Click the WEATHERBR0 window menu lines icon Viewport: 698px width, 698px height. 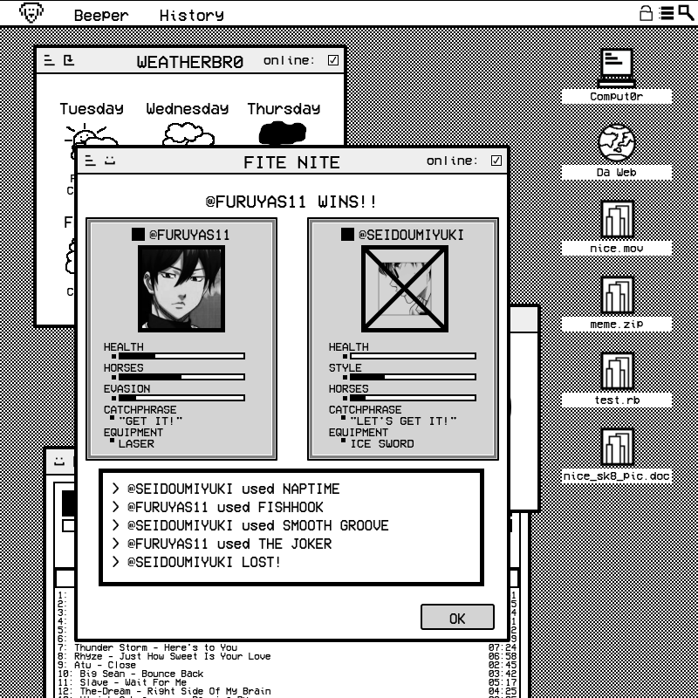tap(50, 60)
